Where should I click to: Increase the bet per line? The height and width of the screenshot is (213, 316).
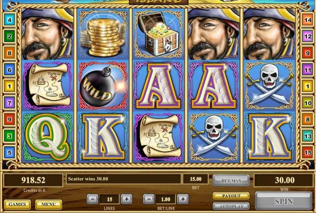[183, 199]
